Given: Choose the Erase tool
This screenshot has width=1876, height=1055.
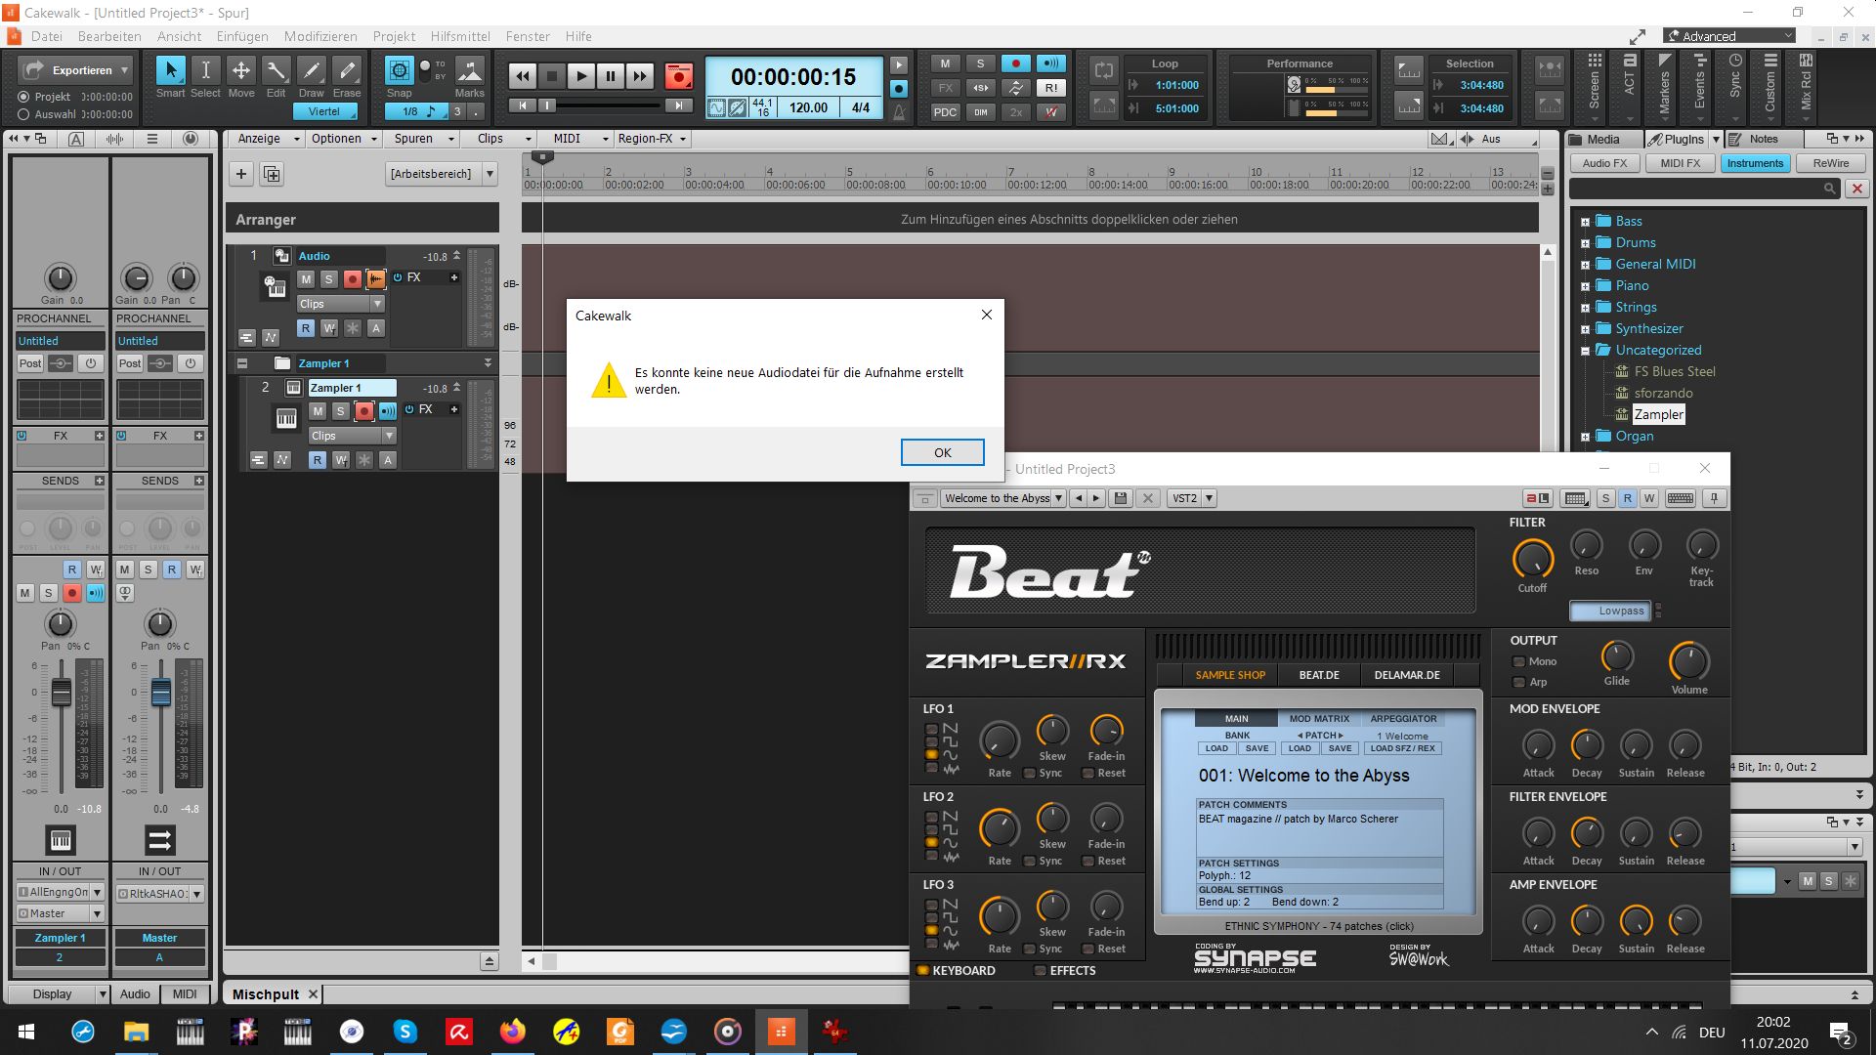Looking at the screenshot, I should coord(346,70).
